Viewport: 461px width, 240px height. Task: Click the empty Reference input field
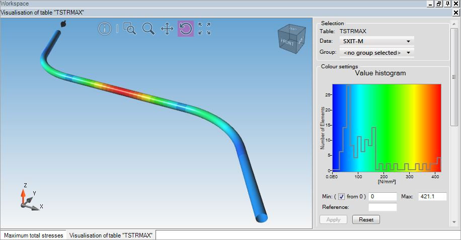(382, 207)
